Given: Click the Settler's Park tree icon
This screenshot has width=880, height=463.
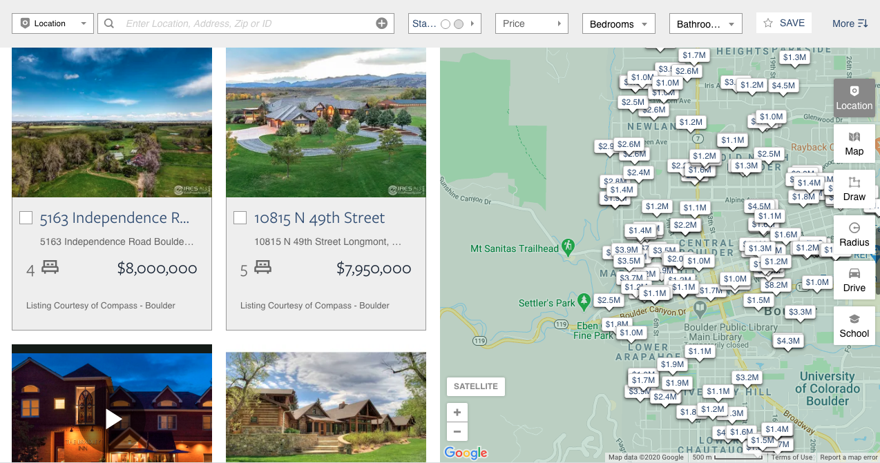Looking at the screenshot, I should [x=584, y=302].
